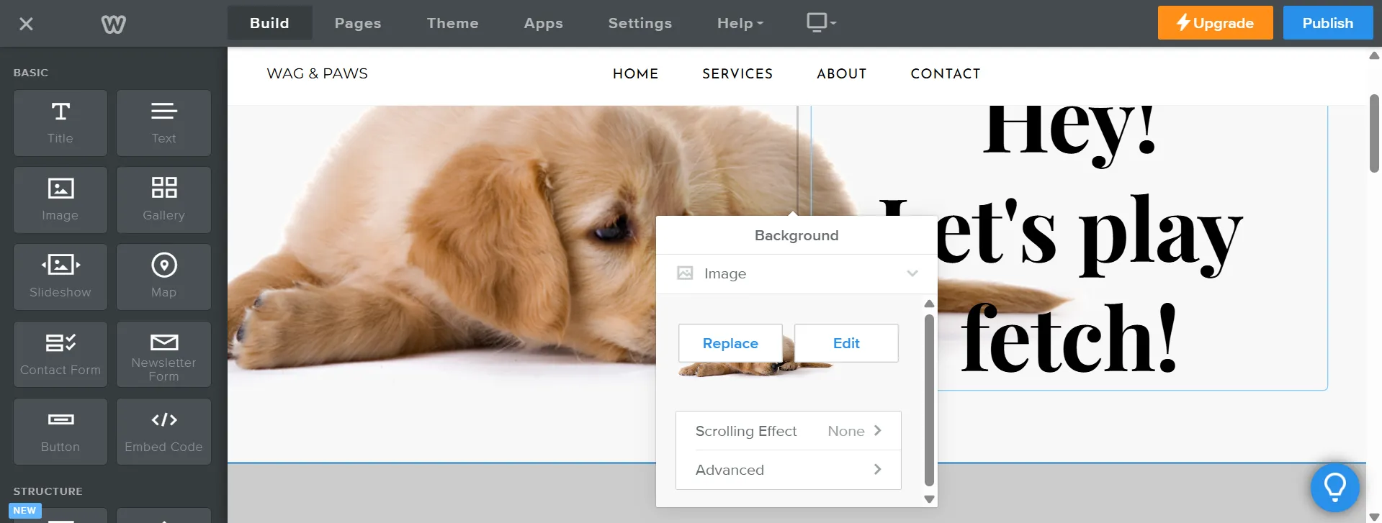
Task: Expand the Scrolling Effect option
Action: [789, 431]
